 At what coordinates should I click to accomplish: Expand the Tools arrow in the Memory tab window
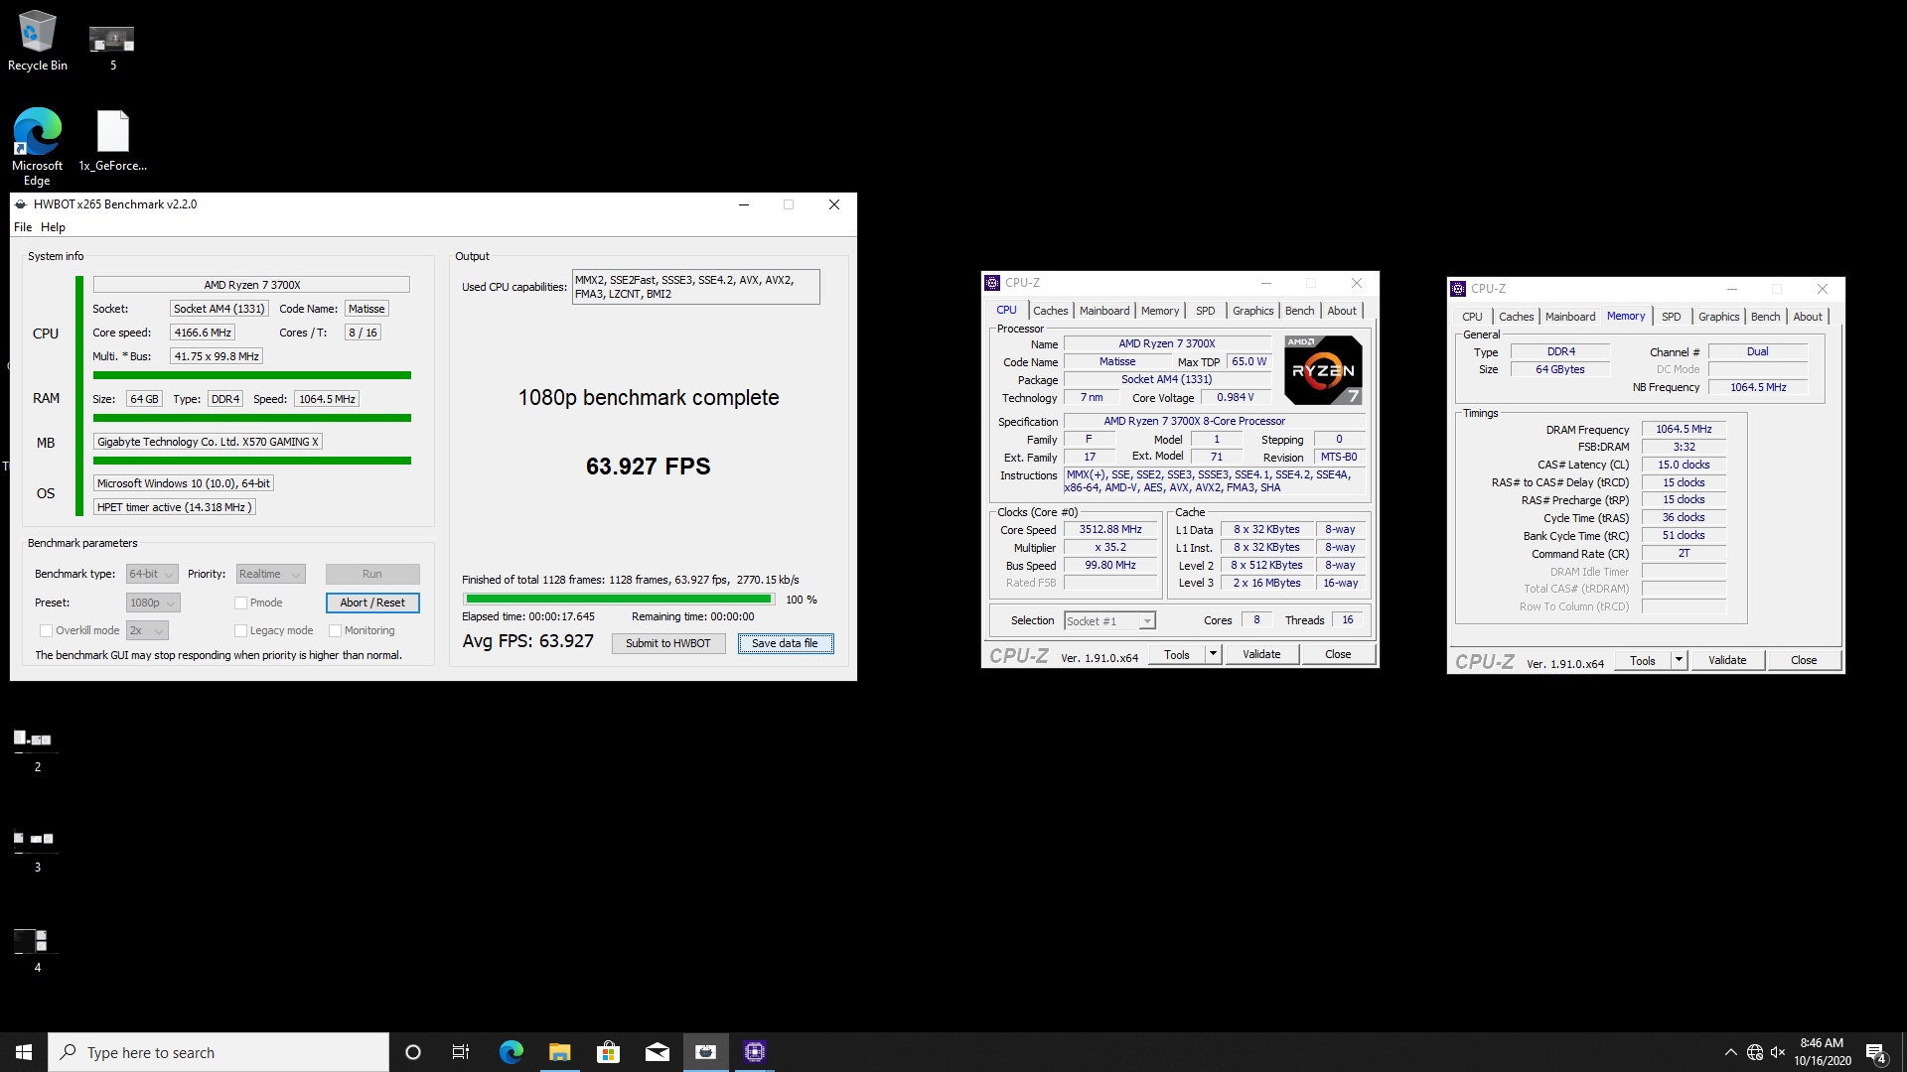1679,660
